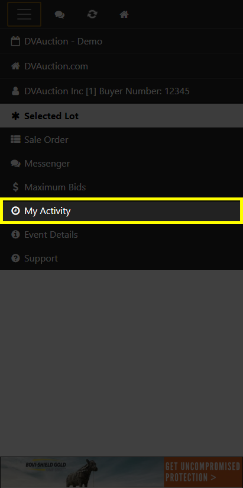The height and width of the screenshot is (488, 243).
Task: Open the Bovi-Shield Gold banner advertisement
Action: 121,472
